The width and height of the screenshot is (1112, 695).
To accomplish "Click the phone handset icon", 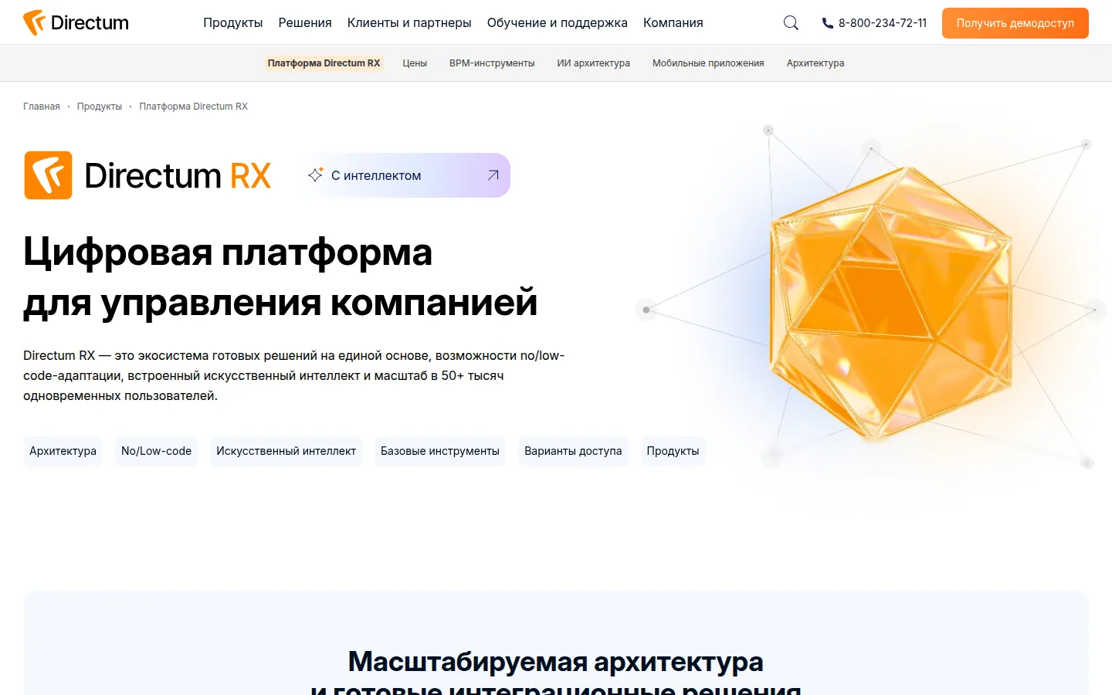I will 828,23.
